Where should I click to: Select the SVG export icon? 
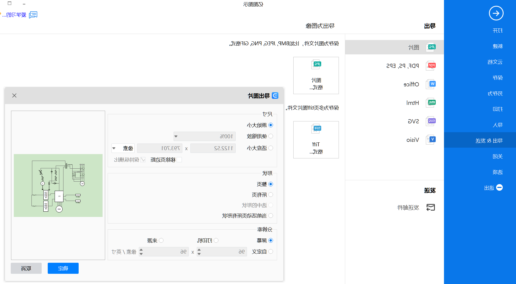pyautogui.click(x=431, y=121)
